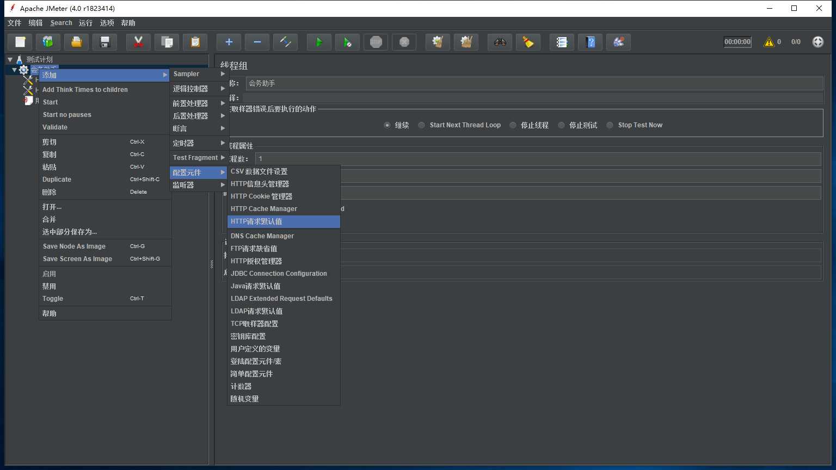Select Test Fragment submenu entry
The width and height of the screenshot is (836, 470).
tap(199, 158)
